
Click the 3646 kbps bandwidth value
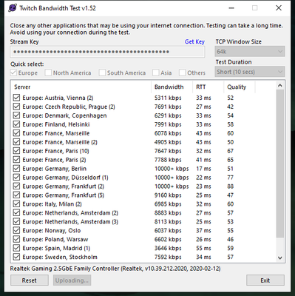click(x=168, y=249)
